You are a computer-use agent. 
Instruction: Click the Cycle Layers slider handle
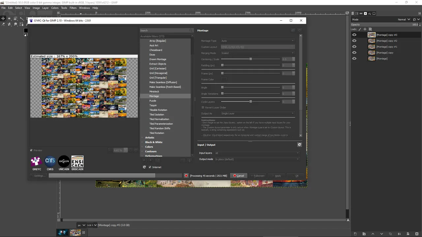(x=251, y=101)
